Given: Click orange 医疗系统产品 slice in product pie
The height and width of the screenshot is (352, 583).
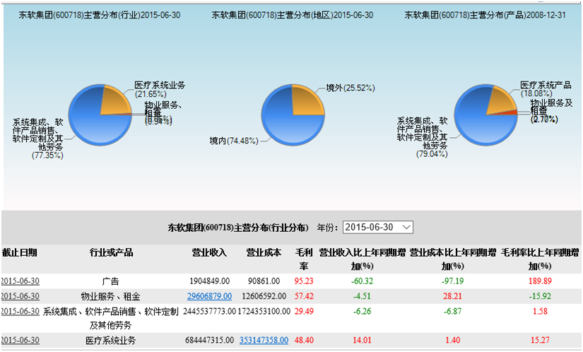Looking at the screenshot, I should (x=501, y=102).
